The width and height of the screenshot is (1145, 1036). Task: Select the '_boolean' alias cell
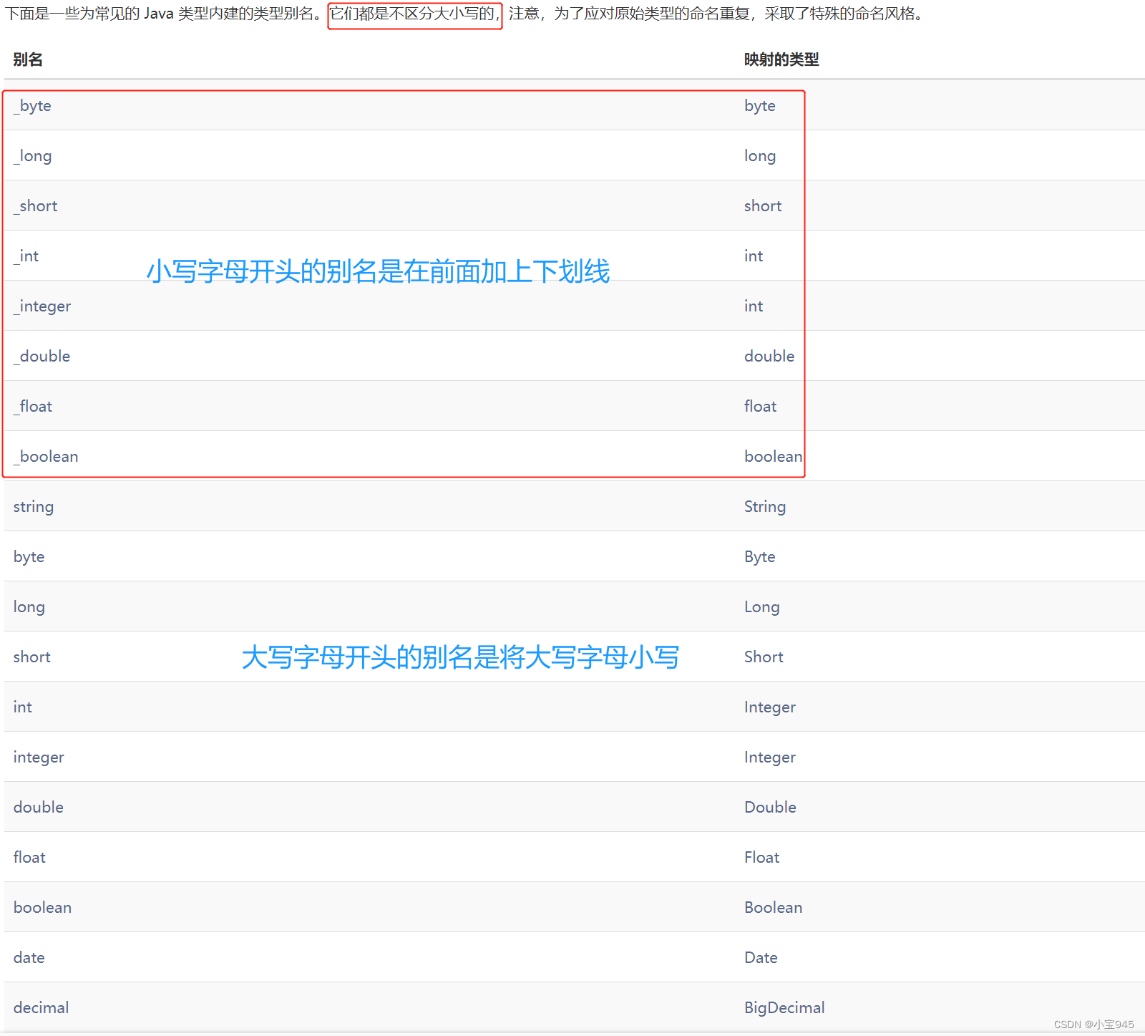coord(46,457)
